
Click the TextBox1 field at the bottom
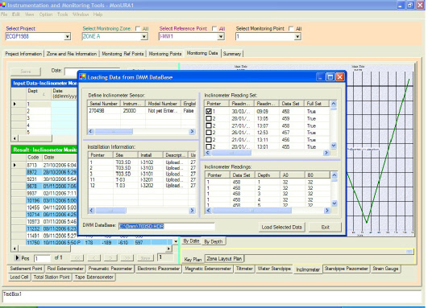[x=212, y=297]
